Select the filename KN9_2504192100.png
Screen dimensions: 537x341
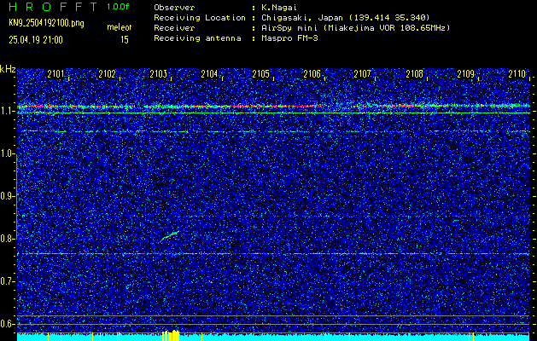46,23
